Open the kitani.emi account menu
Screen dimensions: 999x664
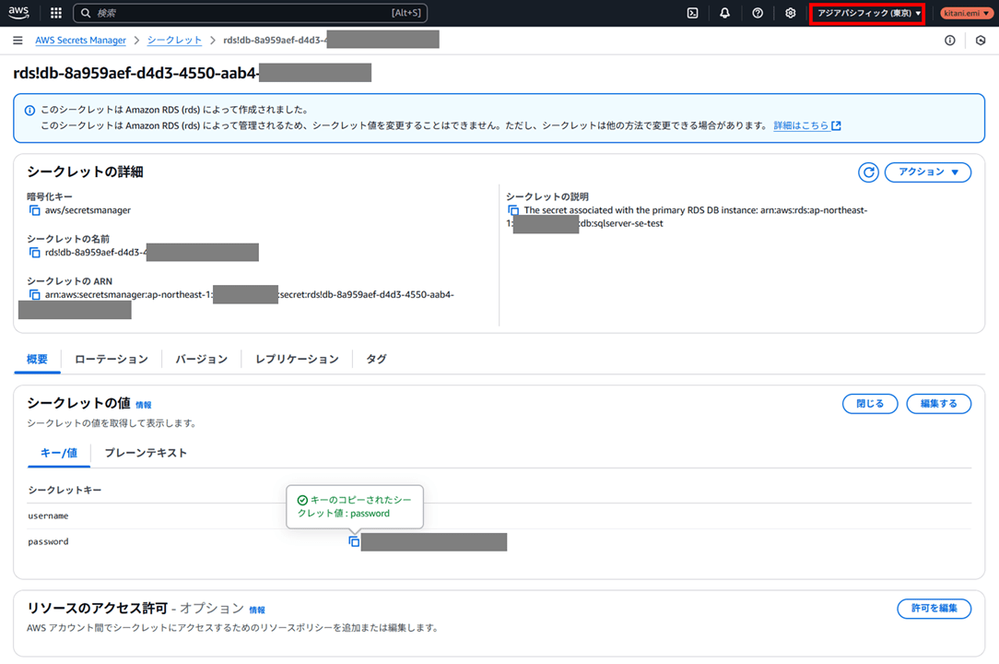point(967,13)
